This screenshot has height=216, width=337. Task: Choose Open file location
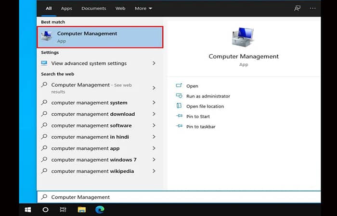(205, 106)
